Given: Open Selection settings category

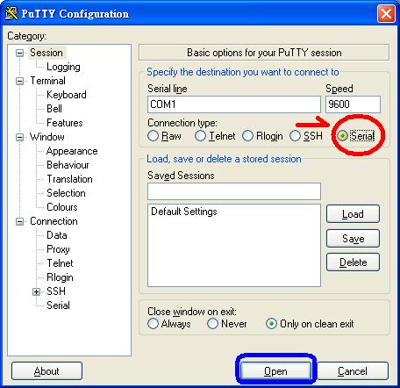Looking at the screenshot, I should 66,193.
